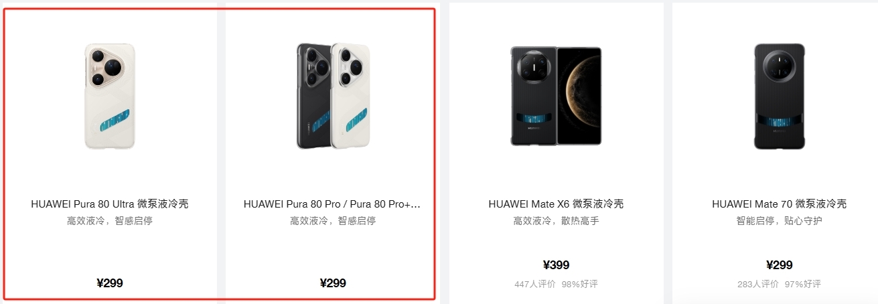Screen dimensions: 878x304
Task: Click the ¥299 price of Mate 70 case
Action: (x=779, y=265)
